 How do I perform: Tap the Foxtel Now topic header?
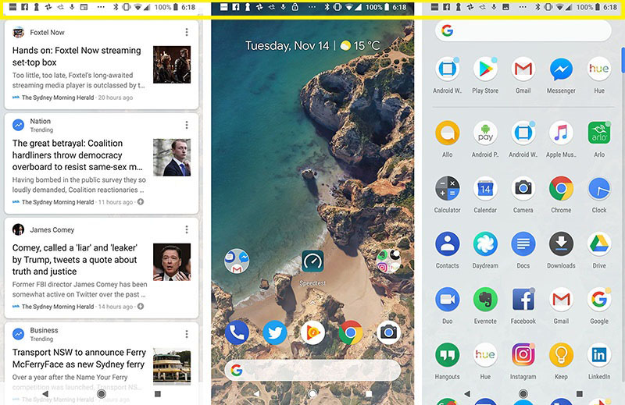pyautogui.click(x=38, y=32)
